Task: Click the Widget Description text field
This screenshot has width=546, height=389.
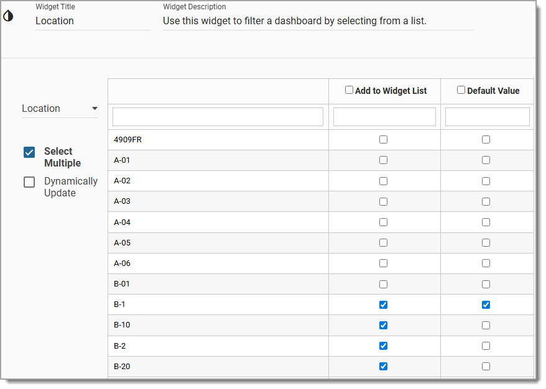Action: (x=317, y=21)
